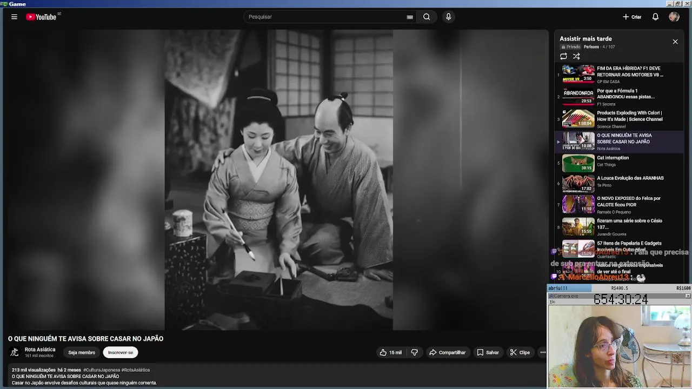
Task: Click the '161 mil inscritos' subscriber count
Action: 39,356
